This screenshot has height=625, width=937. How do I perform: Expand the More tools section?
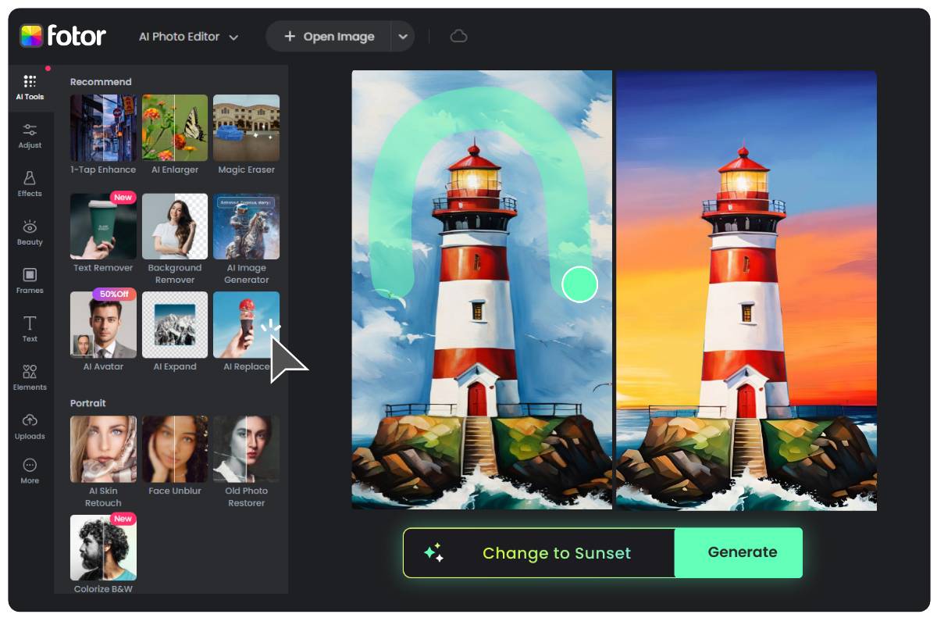tap(30, 470)
